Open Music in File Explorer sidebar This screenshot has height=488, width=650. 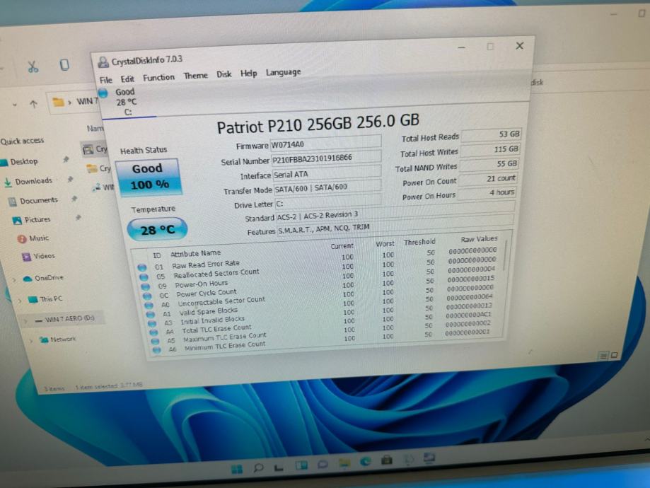(39, 238)
